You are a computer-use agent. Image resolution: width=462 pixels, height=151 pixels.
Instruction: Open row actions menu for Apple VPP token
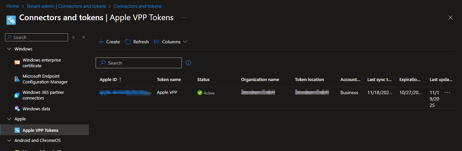pos(447,92)
